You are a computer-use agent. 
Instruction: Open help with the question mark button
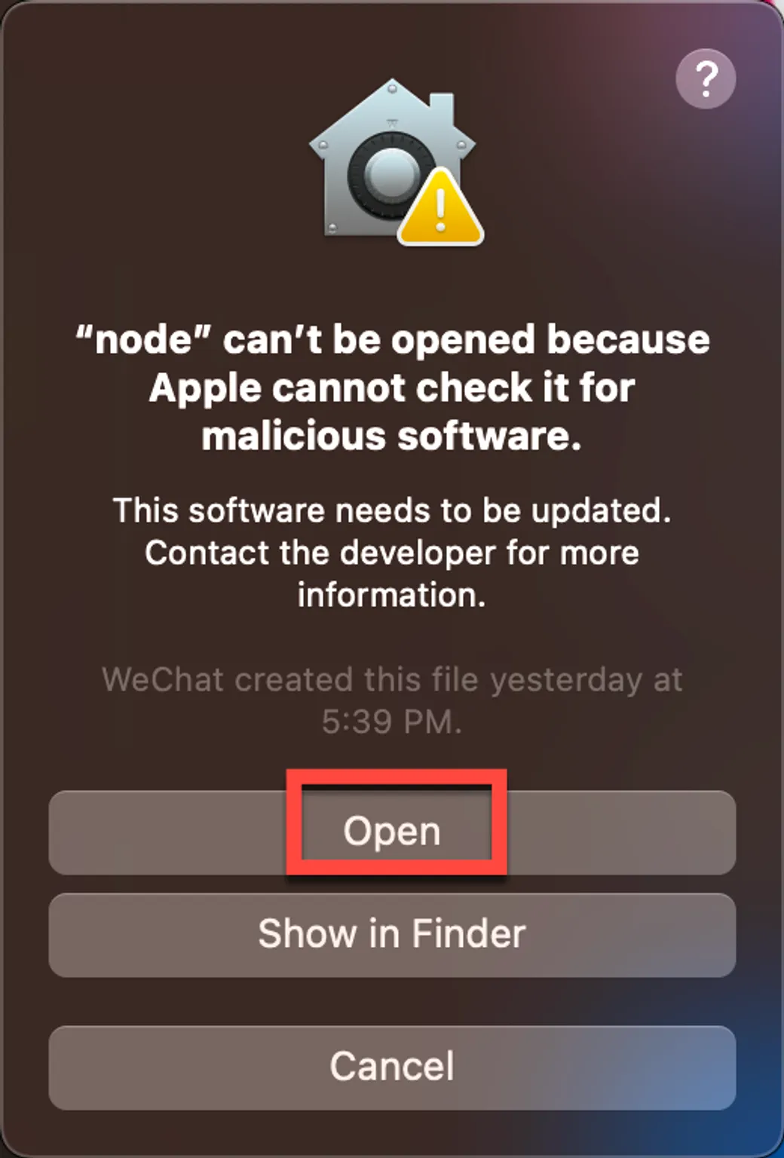(x=706, y=78)
